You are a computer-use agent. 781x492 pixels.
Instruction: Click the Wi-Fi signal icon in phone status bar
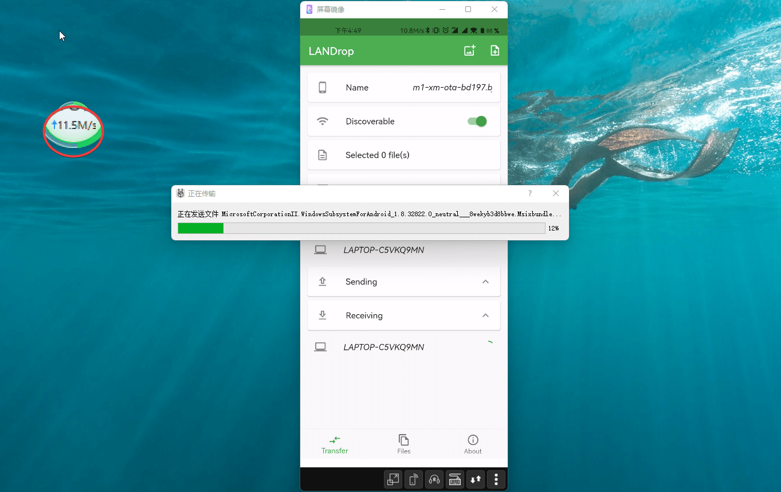473,30
